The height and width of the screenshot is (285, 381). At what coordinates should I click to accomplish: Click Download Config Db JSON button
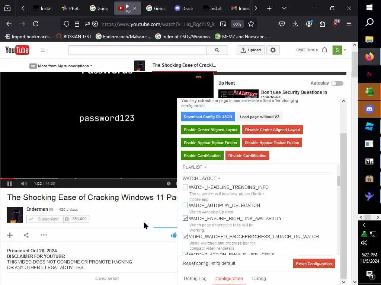pyautogui.click(x=208, y=117)
